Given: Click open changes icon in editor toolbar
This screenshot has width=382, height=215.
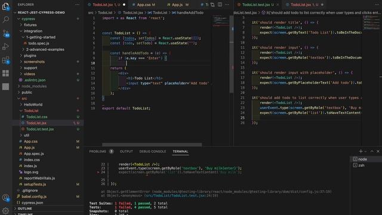Looking at the screenshot, I should [x=212, y=5].
